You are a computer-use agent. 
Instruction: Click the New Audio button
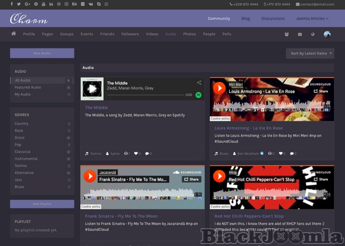(x=42, y=53)
